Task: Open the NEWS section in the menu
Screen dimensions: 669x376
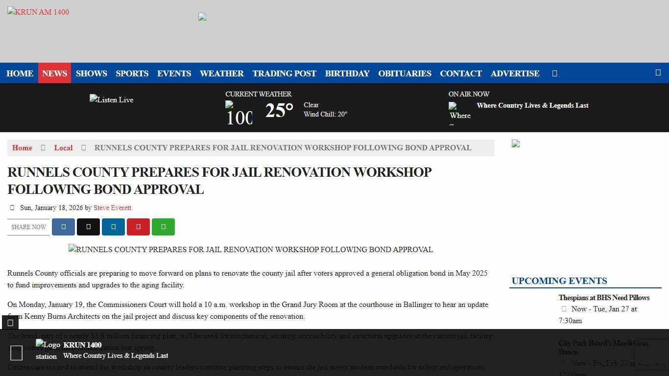Action: pyautogui.click(x=54, y=73)
